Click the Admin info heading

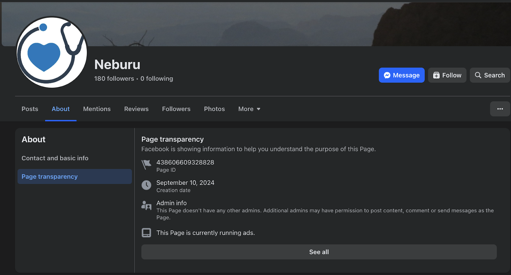pos(172,203)
